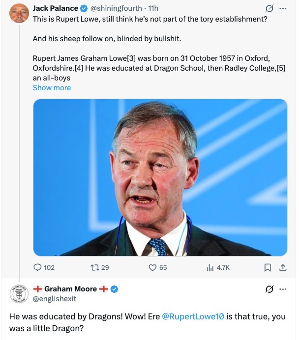Open the @englishexit handle
This screenshot has height=340, width=299.
click(x=54, y=298)
